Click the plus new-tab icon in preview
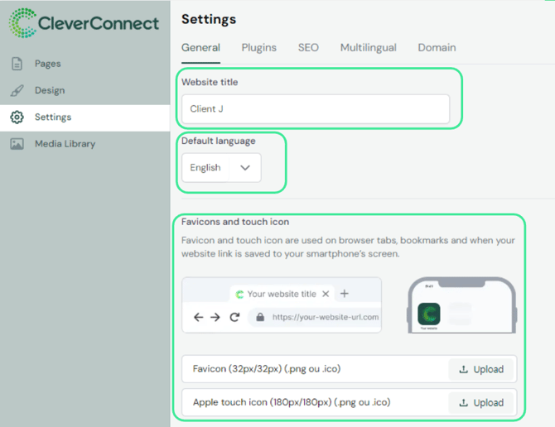 pos(345,294)
